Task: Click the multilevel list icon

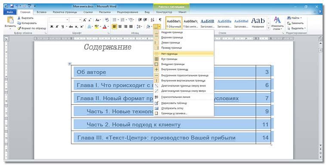Action: (x=131, y=20)
